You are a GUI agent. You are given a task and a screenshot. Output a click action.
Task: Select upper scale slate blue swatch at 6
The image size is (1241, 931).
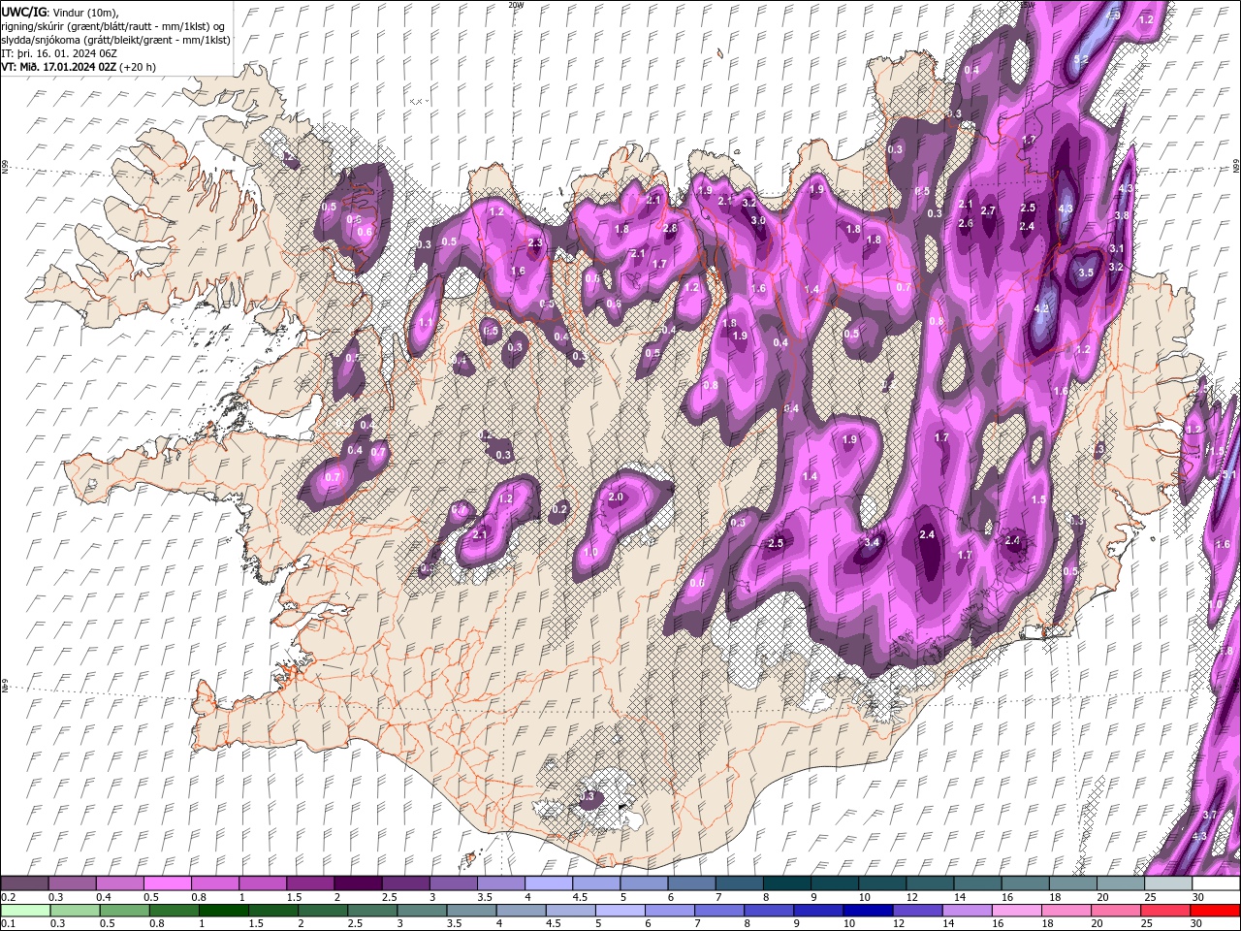click(691, 883)
